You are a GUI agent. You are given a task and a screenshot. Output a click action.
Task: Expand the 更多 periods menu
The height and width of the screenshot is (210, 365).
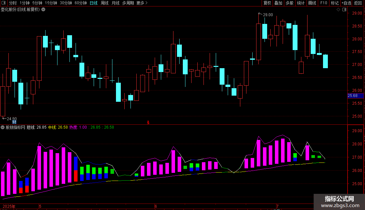[x=142, y=3]
